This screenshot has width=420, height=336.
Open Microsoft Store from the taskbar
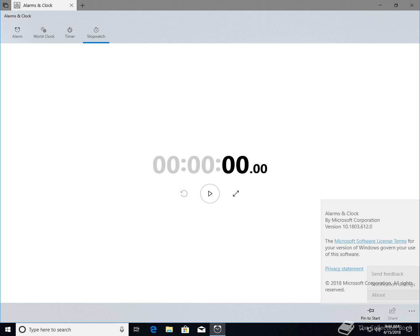point(185,329)
